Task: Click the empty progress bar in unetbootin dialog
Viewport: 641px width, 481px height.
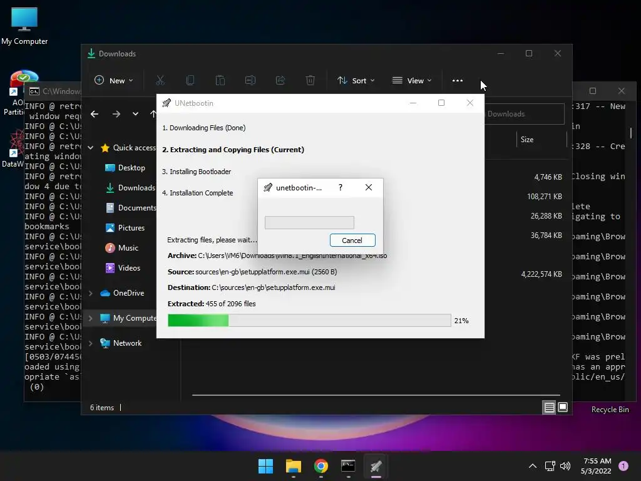Action: (309, 222)
